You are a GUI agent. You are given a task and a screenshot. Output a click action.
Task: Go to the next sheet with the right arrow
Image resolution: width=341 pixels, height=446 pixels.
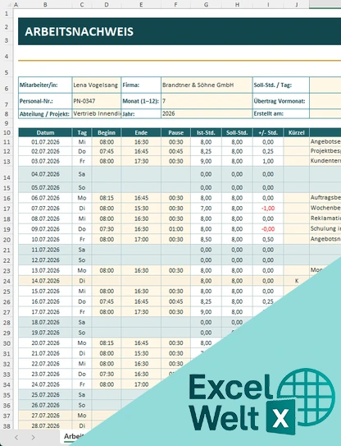[x=34, y=437]
